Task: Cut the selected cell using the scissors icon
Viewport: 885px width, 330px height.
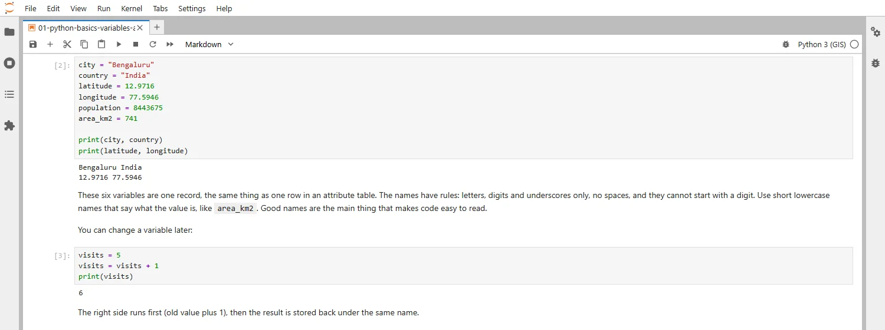Action: (x=67, y=44)
